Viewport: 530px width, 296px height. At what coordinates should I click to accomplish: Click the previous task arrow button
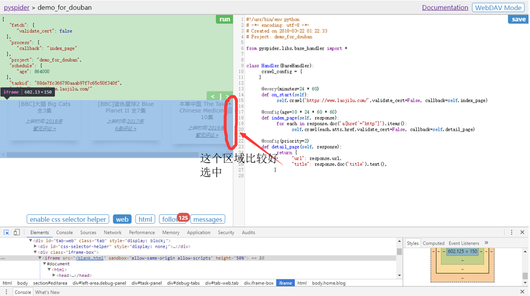click(213, 96)
